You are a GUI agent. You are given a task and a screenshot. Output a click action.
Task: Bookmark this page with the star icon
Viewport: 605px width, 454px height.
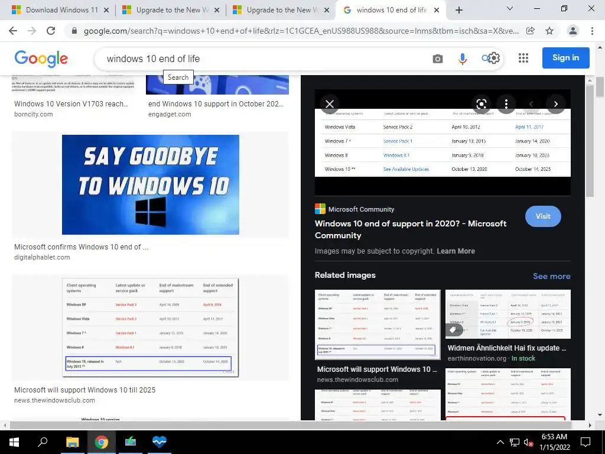[x=549, y=31]
